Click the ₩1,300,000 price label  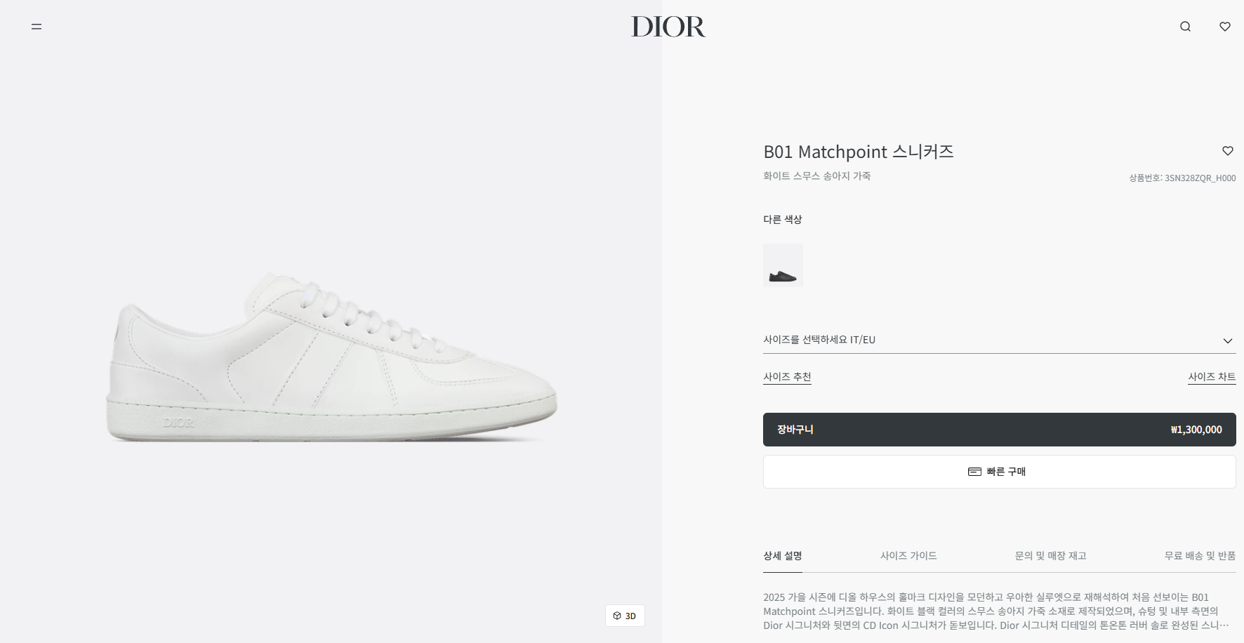pyautogui.click(x=1196, y=430)
